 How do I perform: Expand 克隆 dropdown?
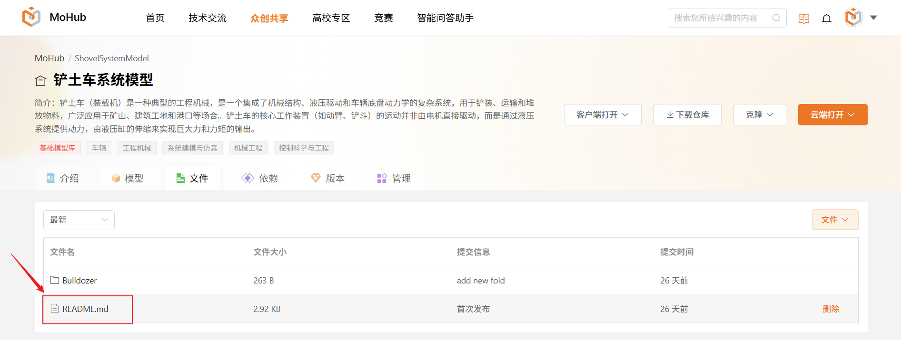[x=760, y=114]
